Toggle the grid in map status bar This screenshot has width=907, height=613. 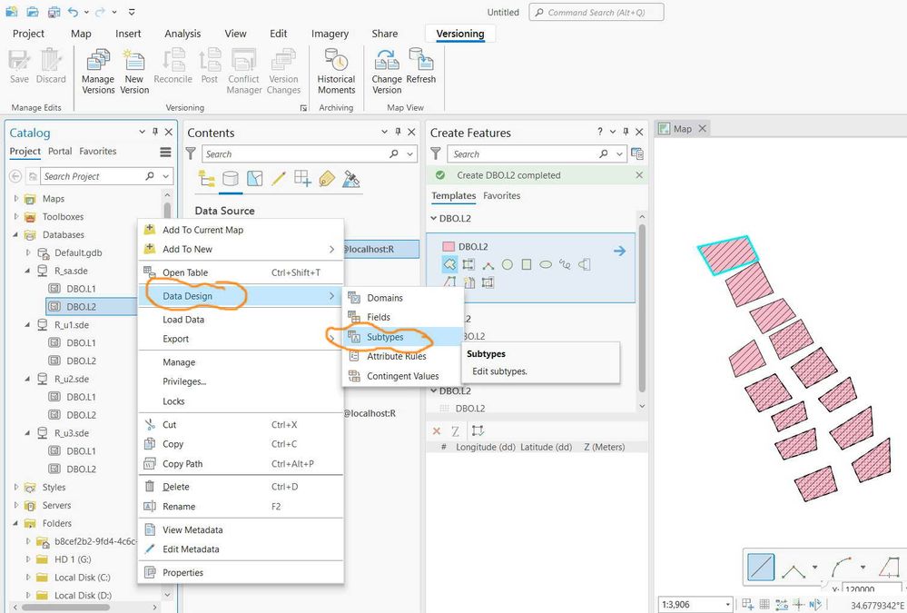point(764,604)
